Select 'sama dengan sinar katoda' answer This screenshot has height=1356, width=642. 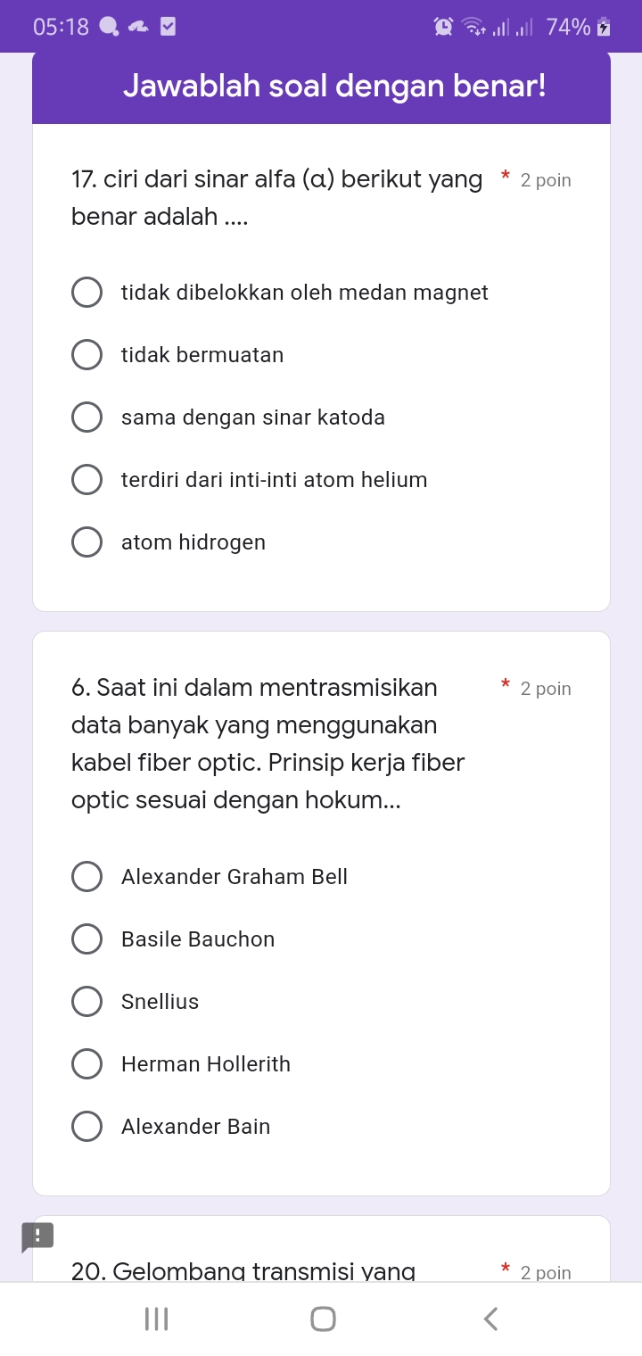click(86, 418)
